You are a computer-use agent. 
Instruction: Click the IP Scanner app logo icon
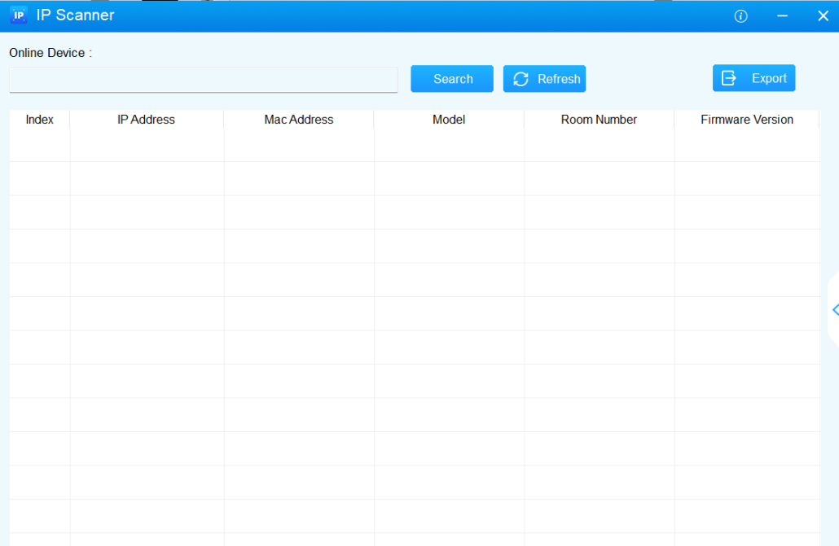tap(19, 15)
